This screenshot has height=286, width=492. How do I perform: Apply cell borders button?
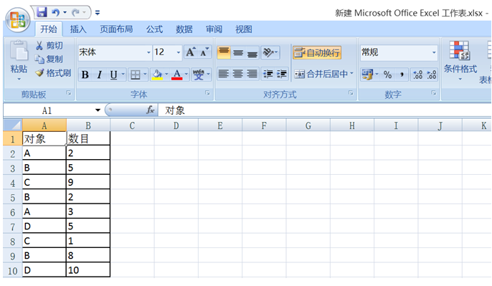point(136,75)
